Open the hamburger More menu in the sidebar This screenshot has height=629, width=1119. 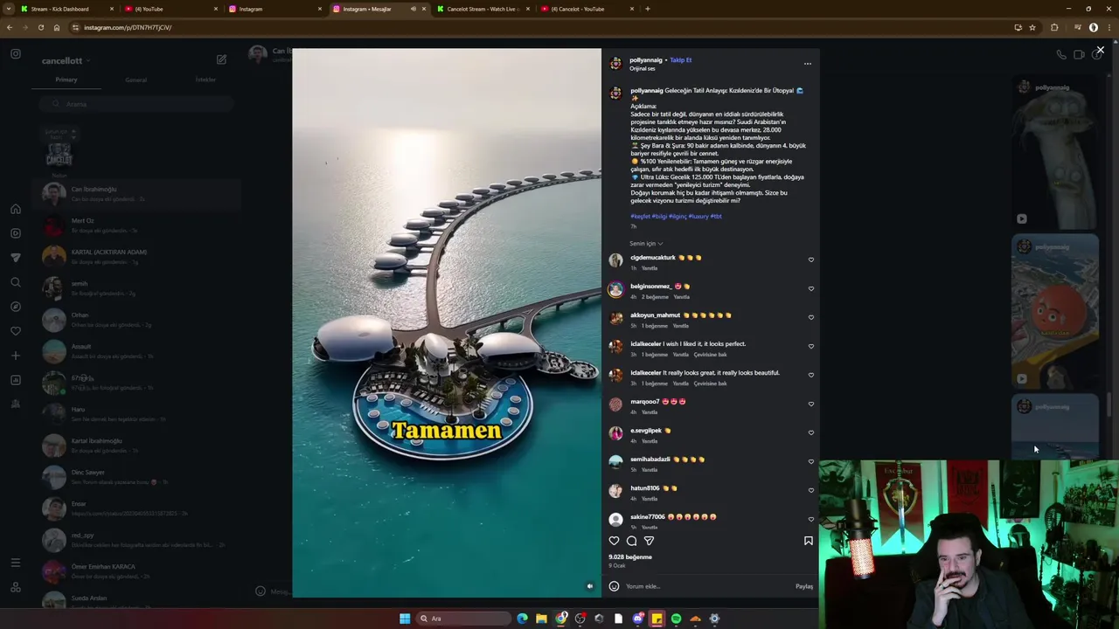pyautogui.click(x=16, y=563)
